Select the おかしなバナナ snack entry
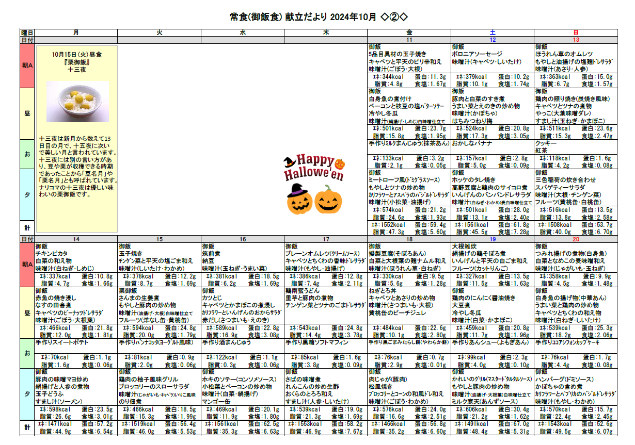The width and height of the screenshot is (635, 445). pos(472,143)
